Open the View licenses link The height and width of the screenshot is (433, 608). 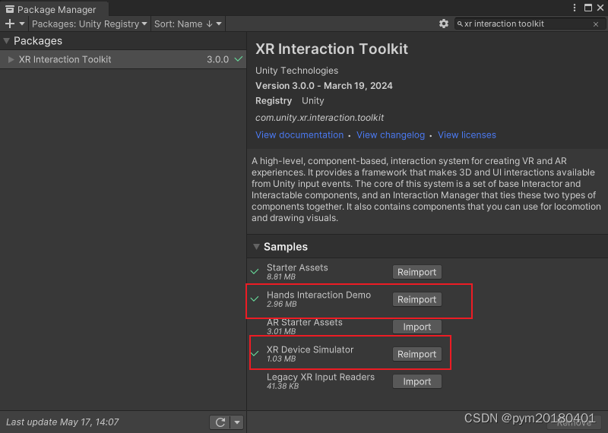[x=467, y=135]
